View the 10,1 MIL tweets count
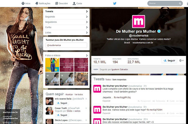This screenshot has height=124, width=188. 100,61
